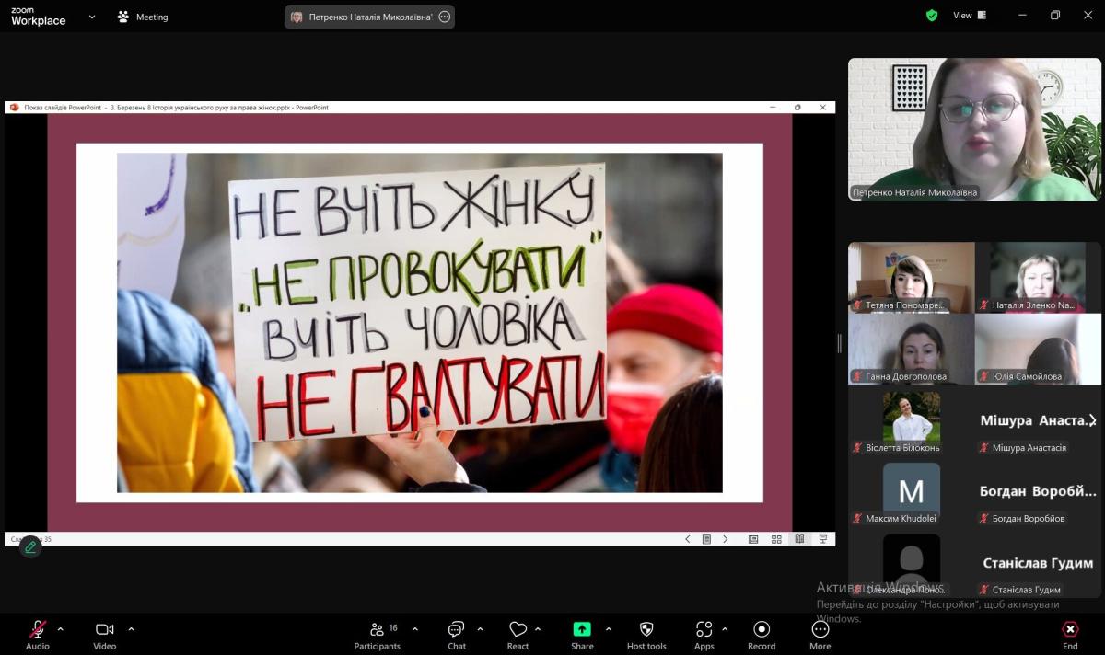Expand audio options arrow beside Audio

[x=61, y=629]
